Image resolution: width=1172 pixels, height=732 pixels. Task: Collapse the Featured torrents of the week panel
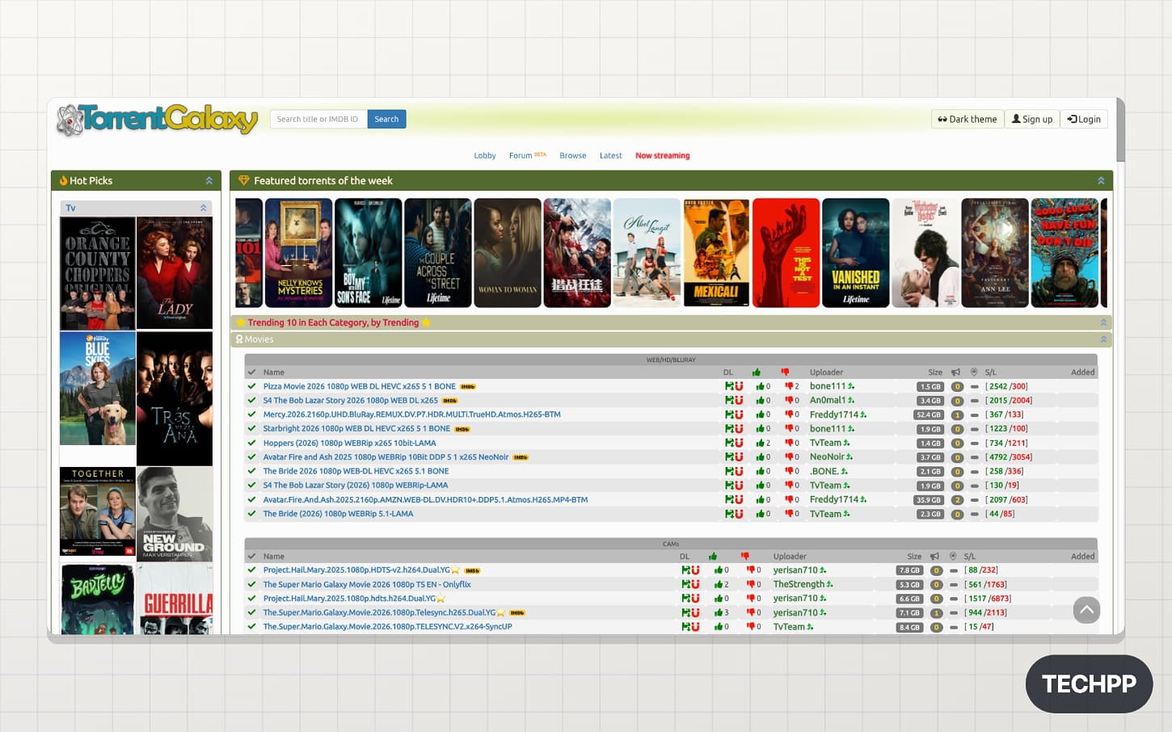click(1101, 181)
